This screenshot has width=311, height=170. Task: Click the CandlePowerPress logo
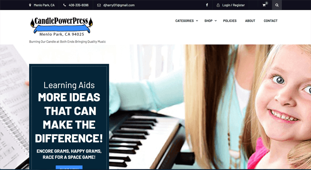pos(61,27)
